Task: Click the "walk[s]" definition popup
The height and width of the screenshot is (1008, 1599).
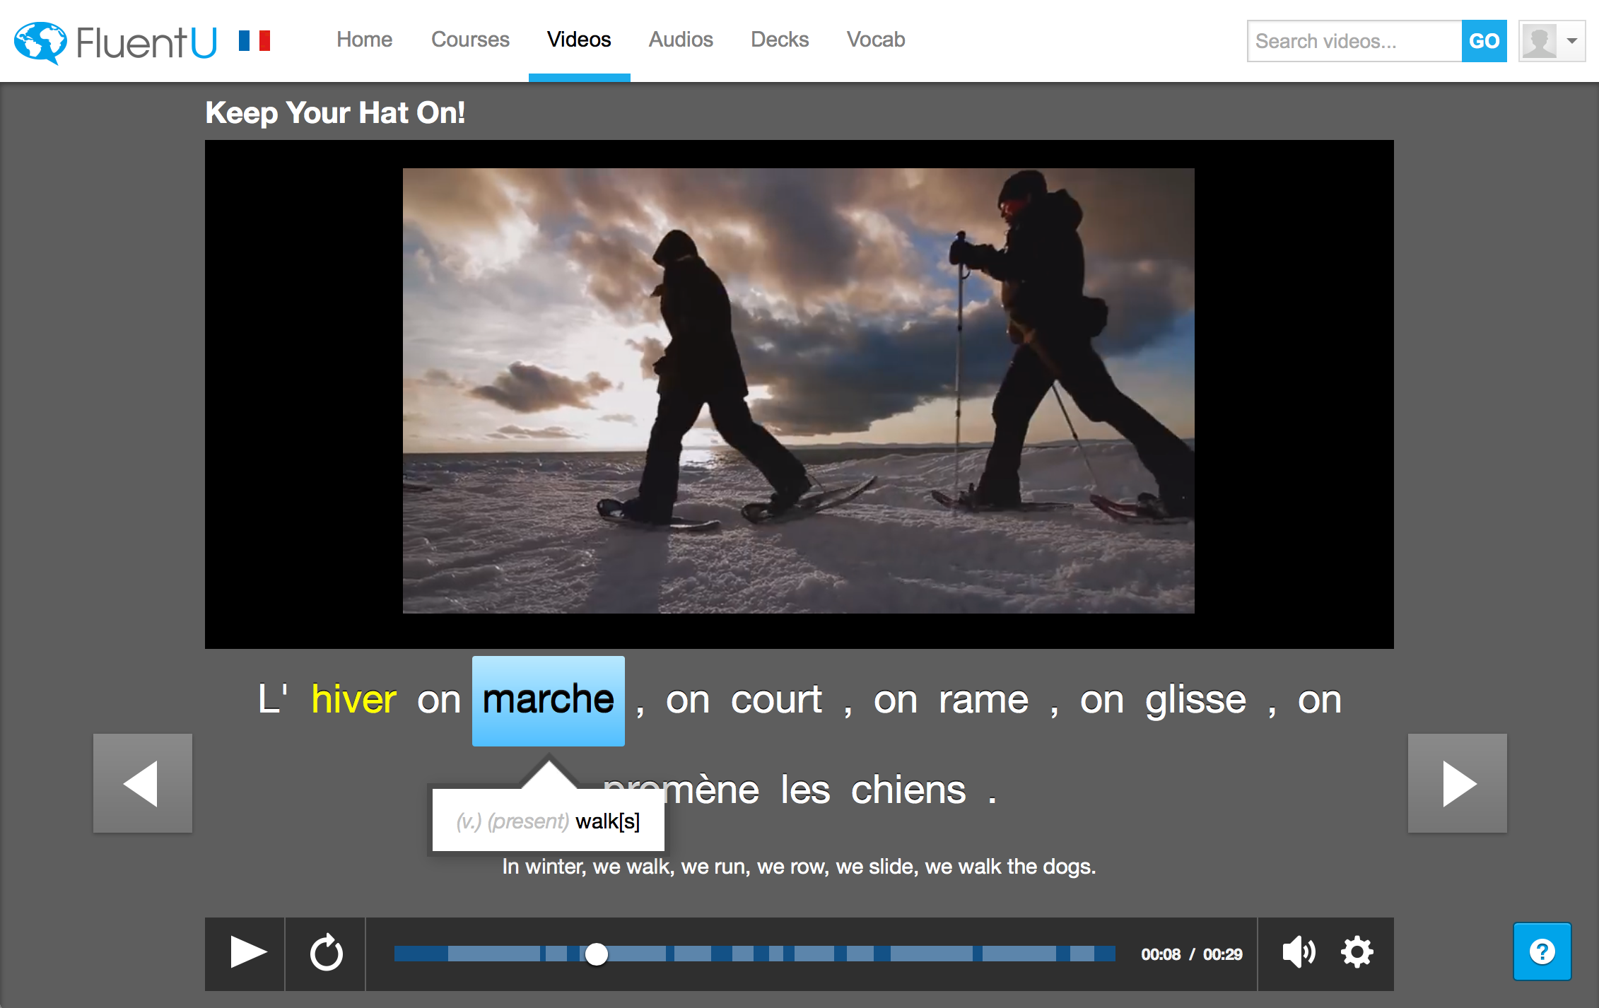Action: pyautogui.click(x=549, y=821)
